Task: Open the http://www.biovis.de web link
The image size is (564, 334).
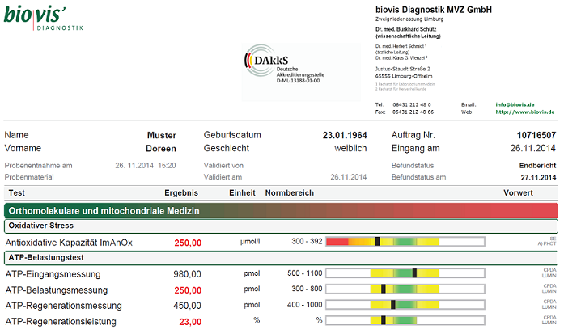Action: tap(525, 112)
